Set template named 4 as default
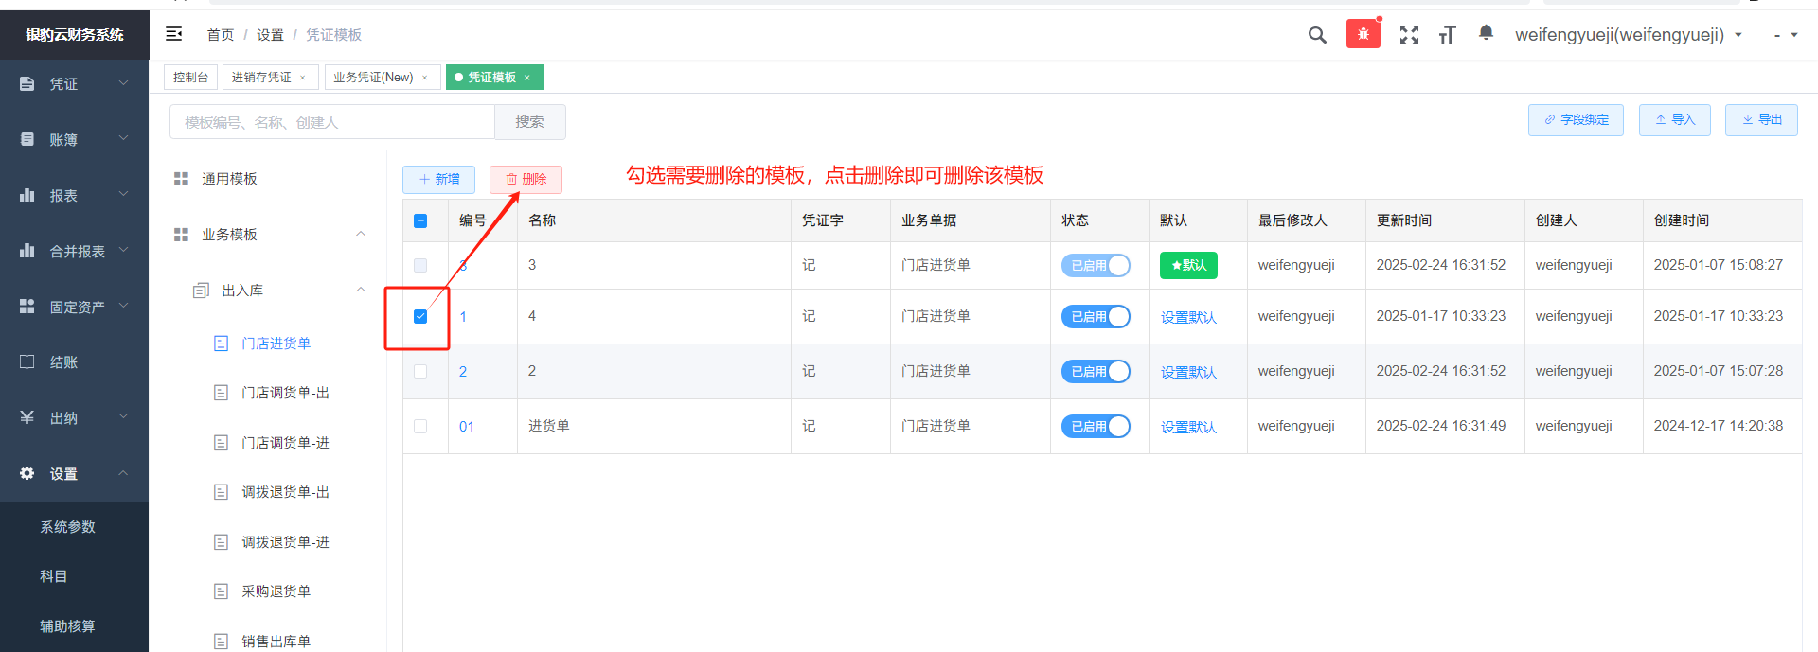This screenshot has width=1818, height=652. tap(1188, 318)
